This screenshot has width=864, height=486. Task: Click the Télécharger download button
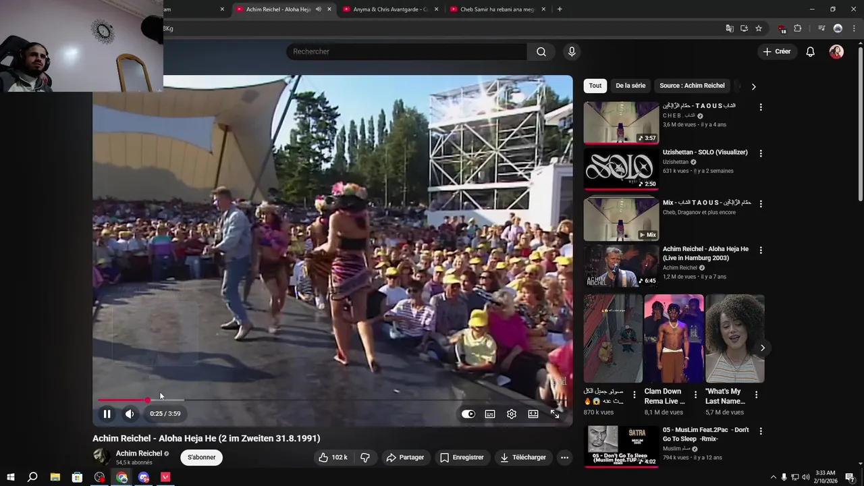[523, 457]
